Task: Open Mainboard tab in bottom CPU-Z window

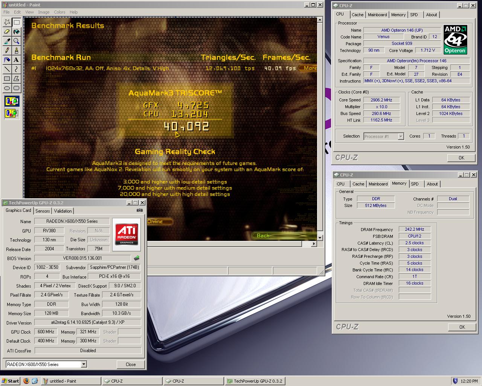Action: pyautogui.click(x=378, y=184)
